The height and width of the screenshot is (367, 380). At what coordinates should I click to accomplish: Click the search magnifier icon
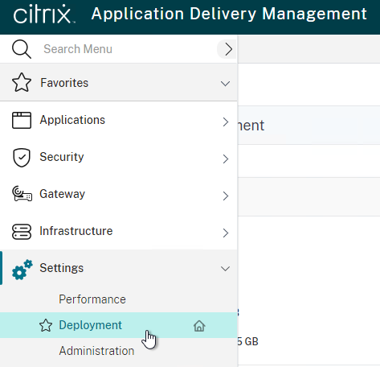[x=22, y=49]
